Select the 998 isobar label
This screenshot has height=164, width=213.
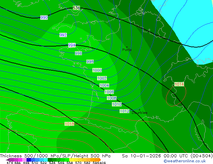click(x=90, y=62)
